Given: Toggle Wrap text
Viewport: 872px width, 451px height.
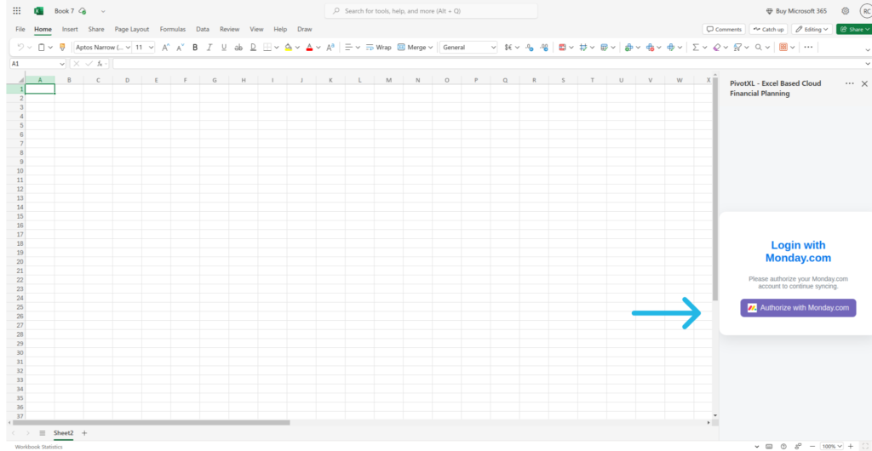Looking at the screenshot, I should (379, 48).
